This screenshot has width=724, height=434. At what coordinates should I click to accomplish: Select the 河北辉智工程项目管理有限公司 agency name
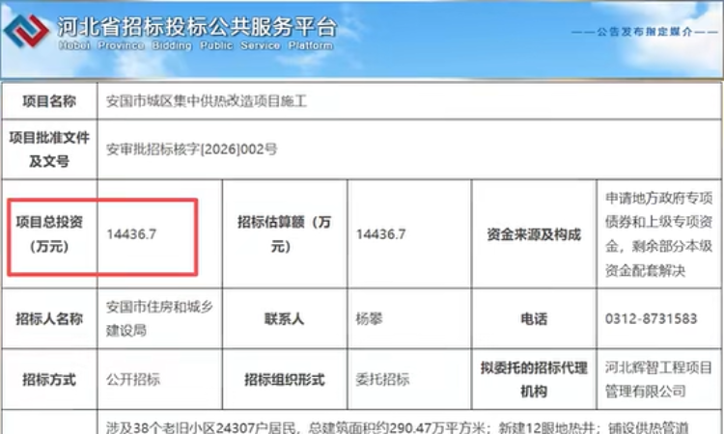[x=659, y=380]
